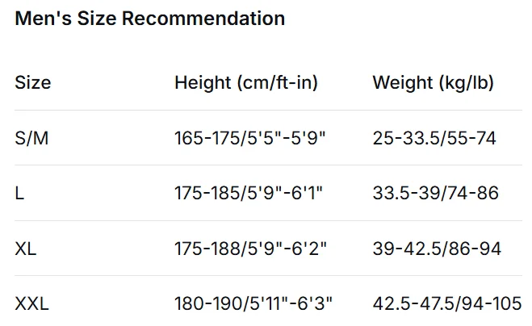The width and height of the screenshot is (532, 326).
Task: Click the height range 175-185/5'9"-6'1"
Action: coord(249,194)
